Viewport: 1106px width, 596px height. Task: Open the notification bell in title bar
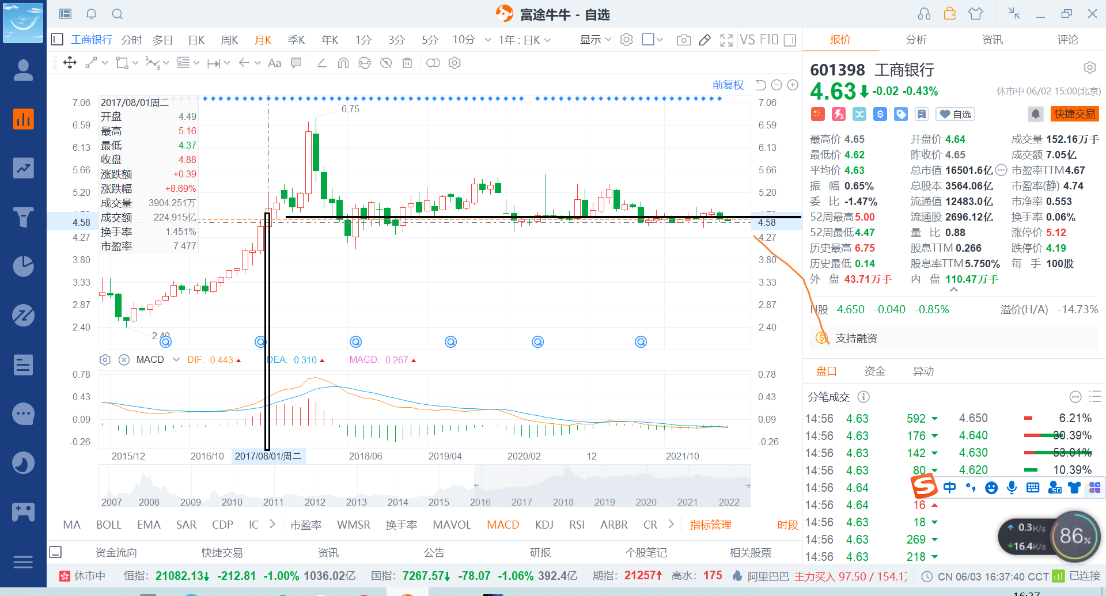coord(91,14)
